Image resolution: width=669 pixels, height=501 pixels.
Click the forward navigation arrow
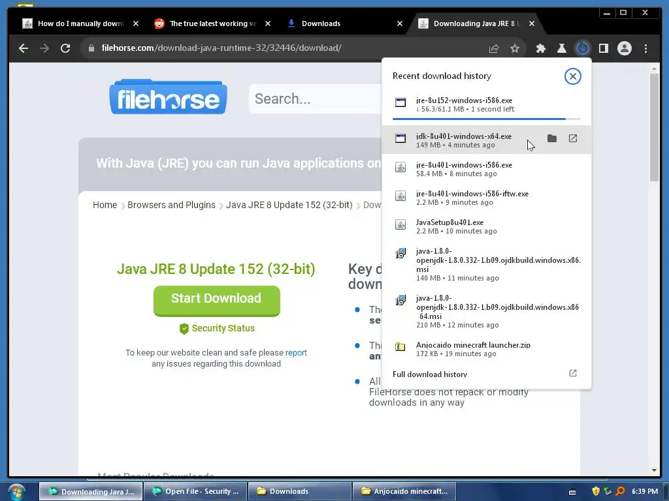(x=44, y=48)
